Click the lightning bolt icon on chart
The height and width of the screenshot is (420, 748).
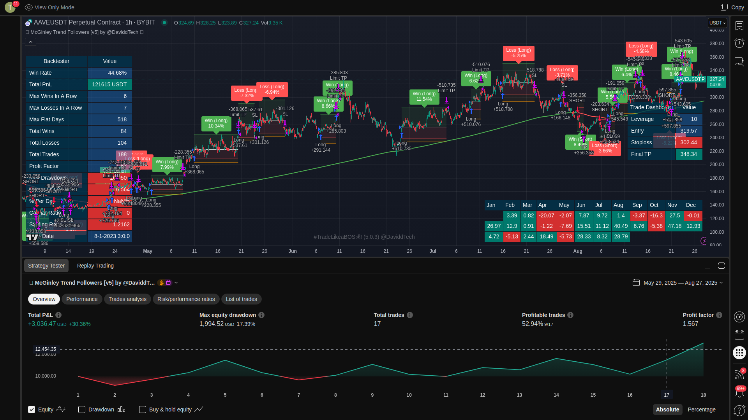(x=704, y=241)
